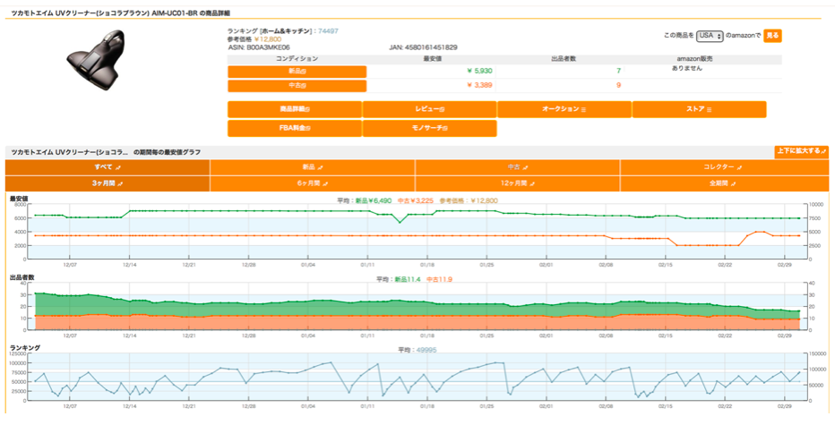Open the 中古 condition button
This screenshot has height=425, width=835.
[x=297, y=86]
